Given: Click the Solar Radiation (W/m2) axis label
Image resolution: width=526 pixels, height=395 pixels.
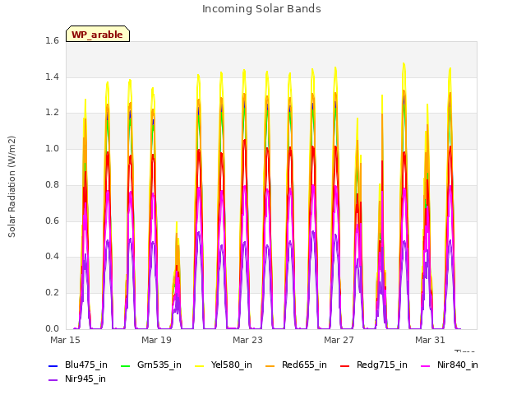Looking at the screenshot, I should (12, 187).
